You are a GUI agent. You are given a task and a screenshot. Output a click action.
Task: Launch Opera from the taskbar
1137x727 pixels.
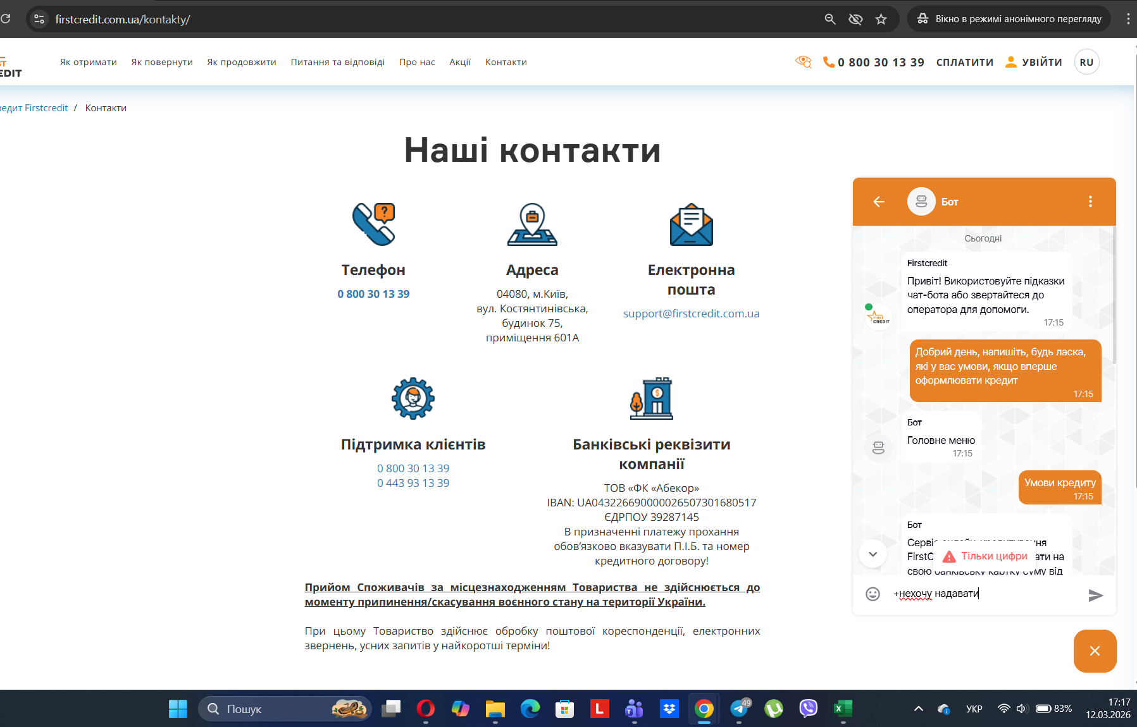click(426, 709)
